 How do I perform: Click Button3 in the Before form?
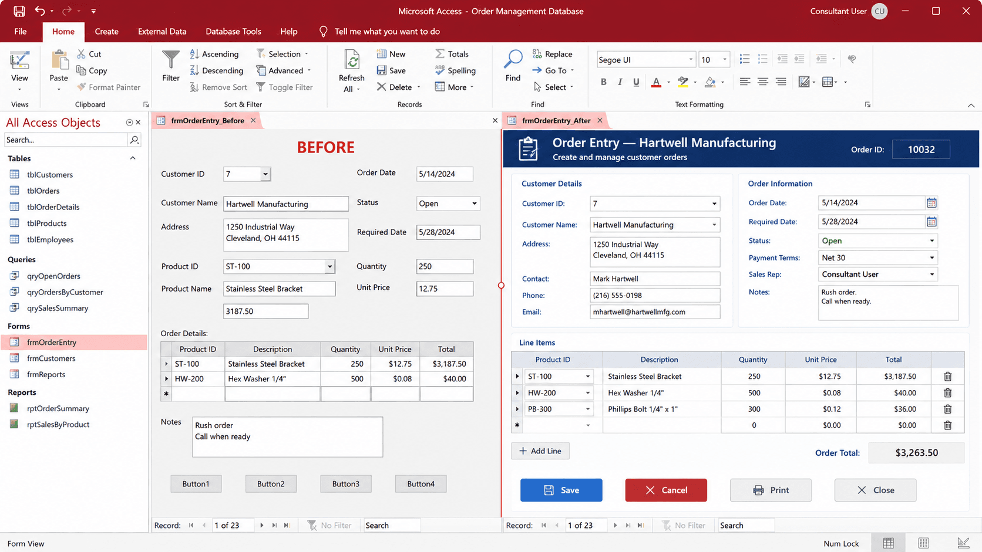coord(345,484)
